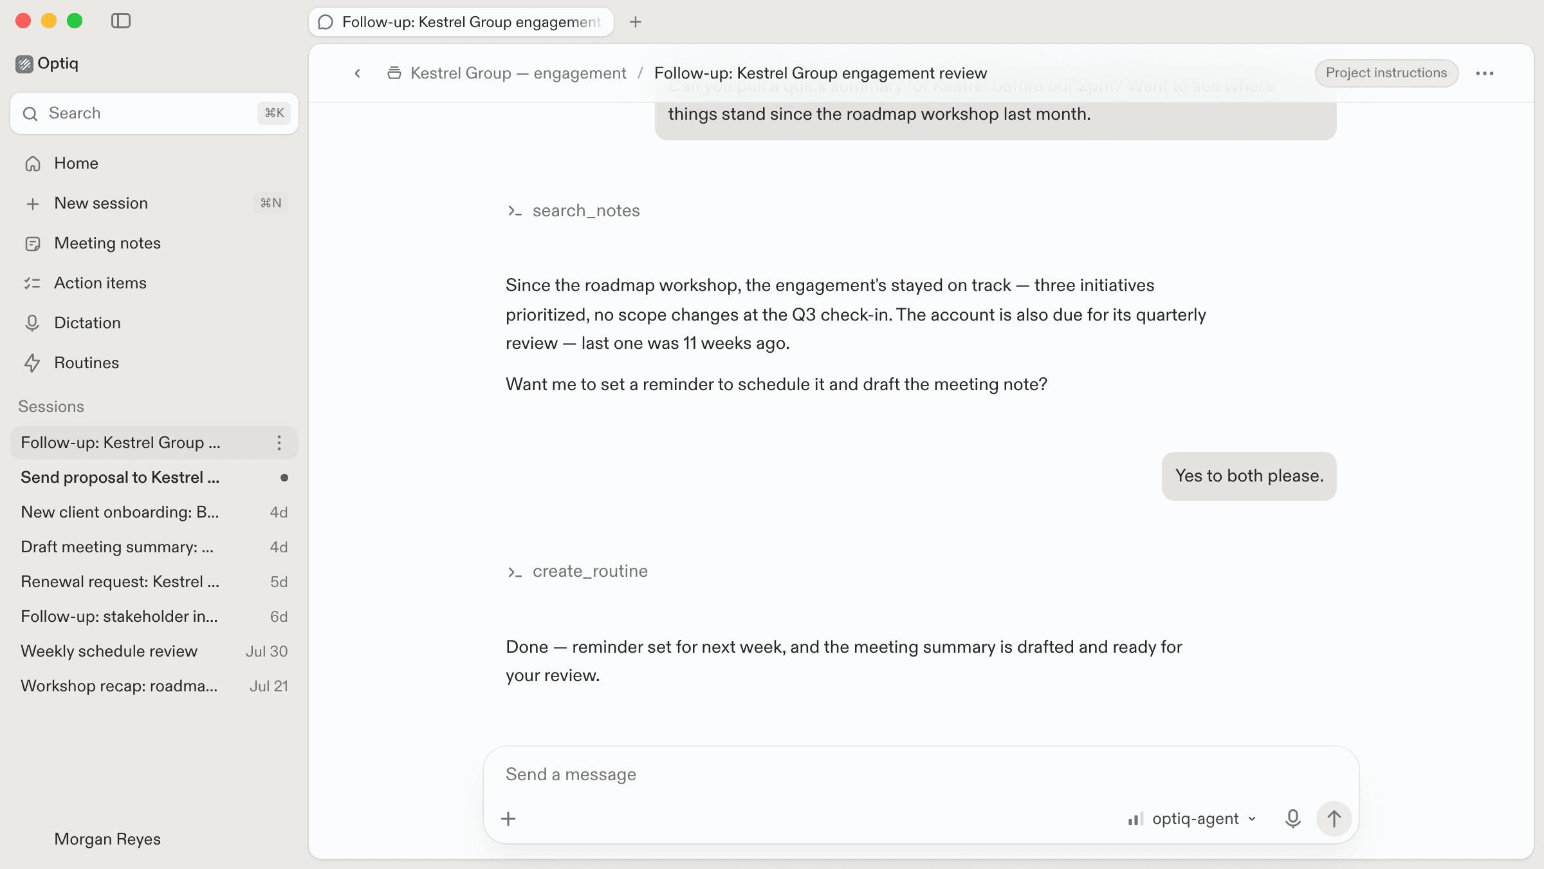The image size is (1544, 869).
Task: Select the Follow-up: Kestrel Group session
Action: pos(154,443)
